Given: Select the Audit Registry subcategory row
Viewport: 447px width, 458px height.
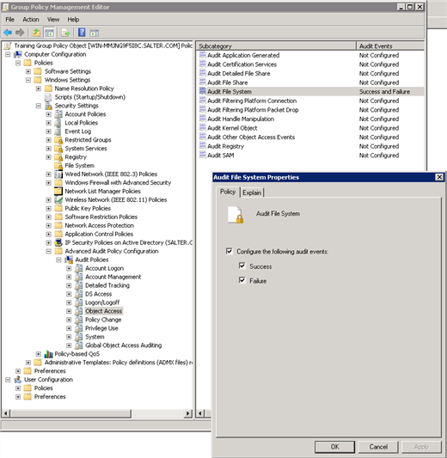Looking at the screenshot, I should pos(309,146).
